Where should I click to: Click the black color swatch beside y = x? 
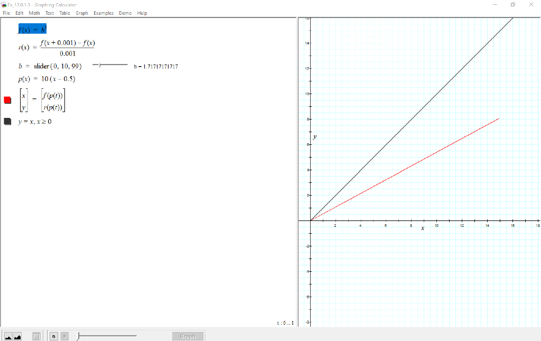(7, 121)
